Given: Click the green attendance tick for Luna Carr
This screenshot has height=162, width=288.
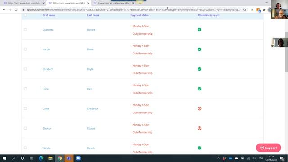Looking at the screenshot, I should [199, 89].
